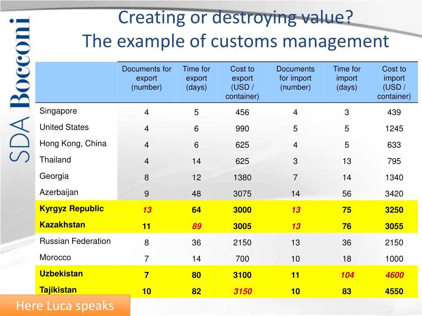Click Kazakhstan's red time for export 89

tap(197, 226)
